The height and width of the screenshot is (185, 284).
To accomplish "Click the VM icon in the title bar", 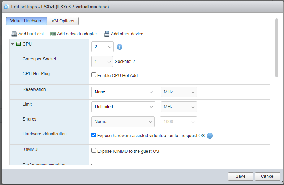I will click(7, 7).
